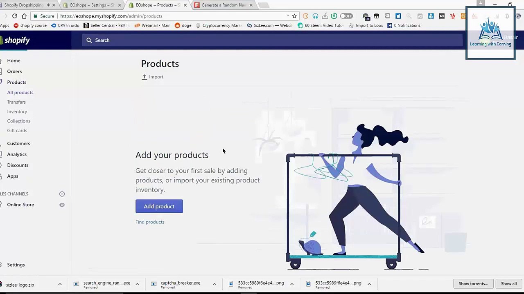Click Import products link
This screenshot has width=524, height=294.
(x=152, y=77)
